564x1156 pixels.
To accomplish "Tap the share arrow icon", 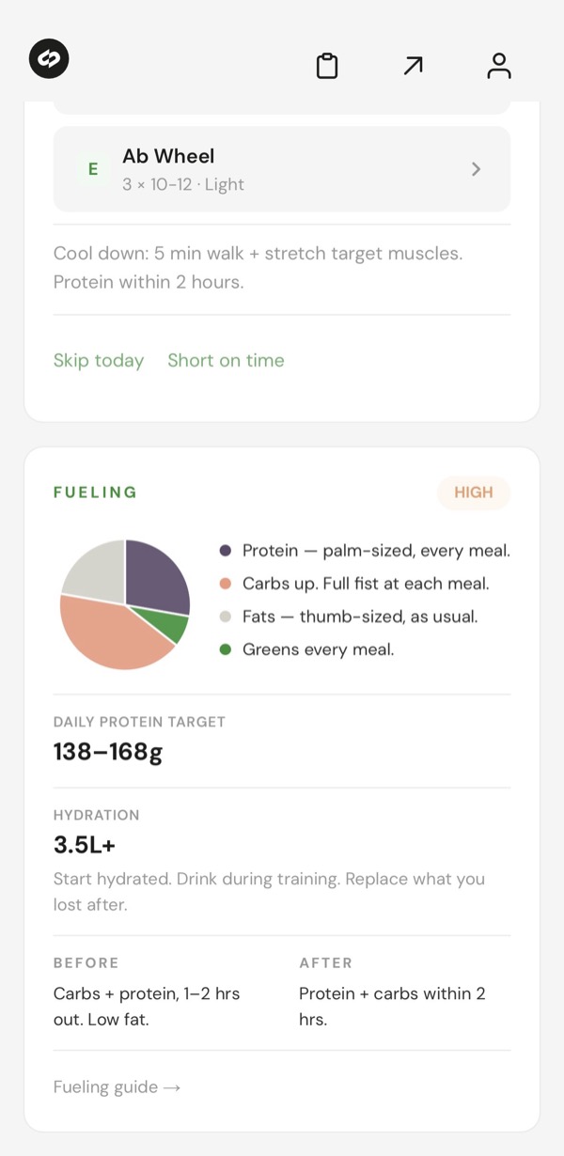I will click(x=413, y=66).
